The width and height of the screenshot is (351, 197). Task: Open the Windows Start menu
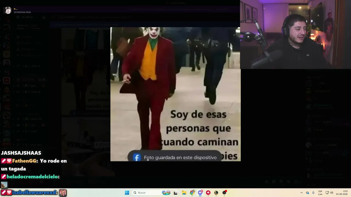coord(127,193)
